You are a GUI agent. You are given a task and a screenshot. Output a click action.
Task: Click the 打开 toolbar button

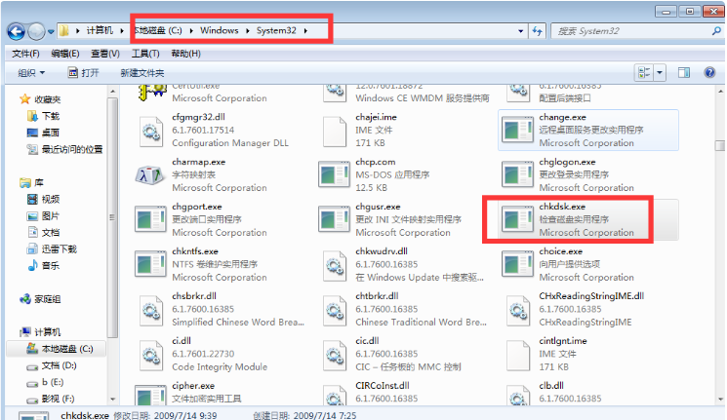coord(84,73)
